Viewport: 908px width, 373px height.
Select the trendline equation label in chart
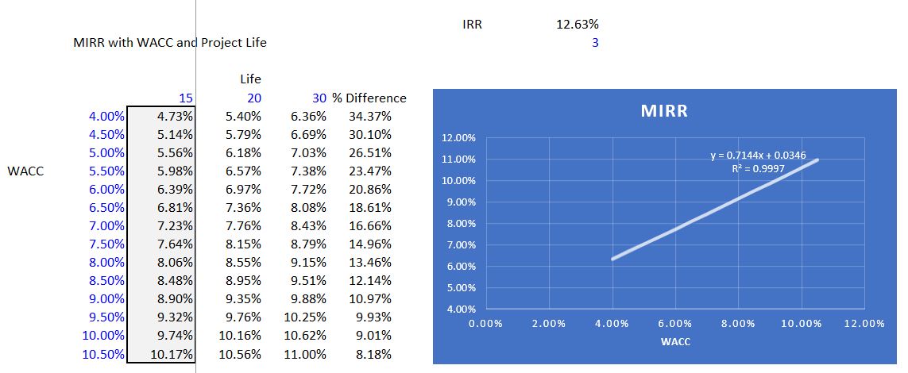click(x=758, y=156)
